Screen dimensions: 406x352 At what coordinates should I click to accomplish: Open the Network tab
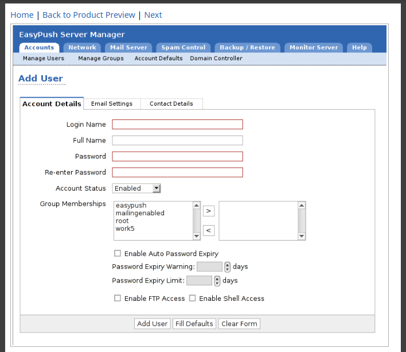(82, 48)
